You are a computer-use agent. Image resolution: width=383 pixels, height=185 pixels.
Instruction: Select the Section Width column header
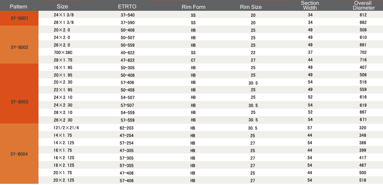point(310,5)
